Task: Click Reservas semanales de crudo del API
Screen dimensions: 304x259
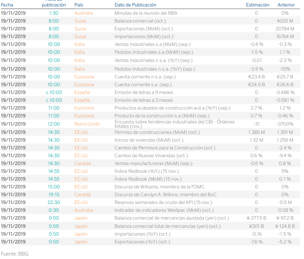Action: click(162, 202)
